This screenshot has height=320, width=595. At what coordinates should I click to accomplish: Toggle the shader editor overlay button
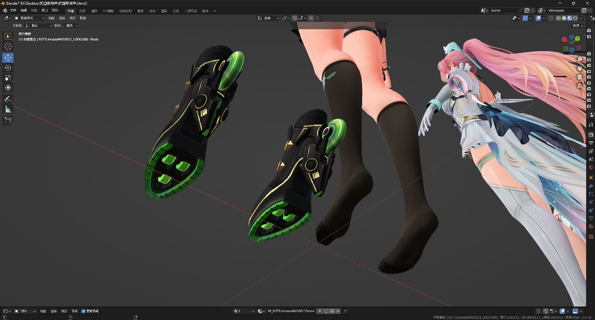[562, 311]
